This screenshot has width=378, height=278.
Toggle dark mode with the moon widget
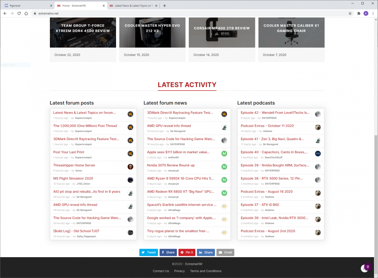tap(363, 267)
